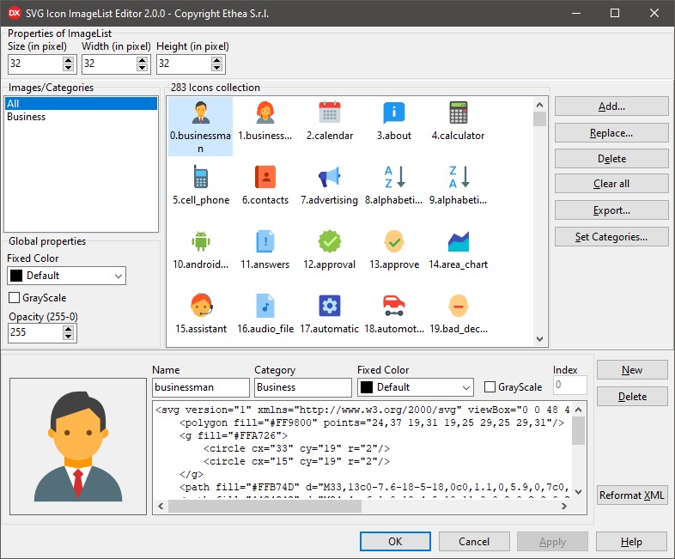Select the calendar icon in the collection

pyautogui.click(x=329, y=112)
